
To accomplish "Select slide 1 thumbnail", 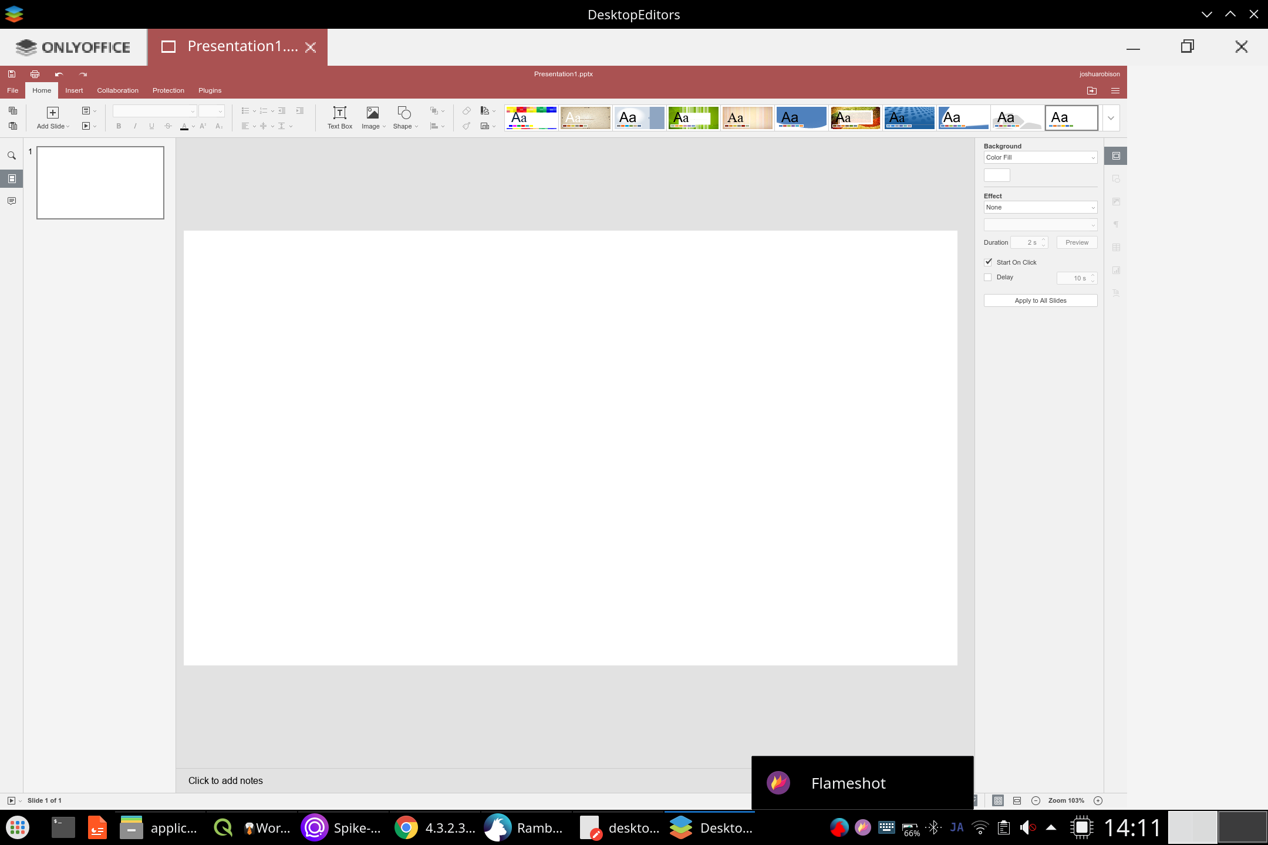I will point(100,182).
